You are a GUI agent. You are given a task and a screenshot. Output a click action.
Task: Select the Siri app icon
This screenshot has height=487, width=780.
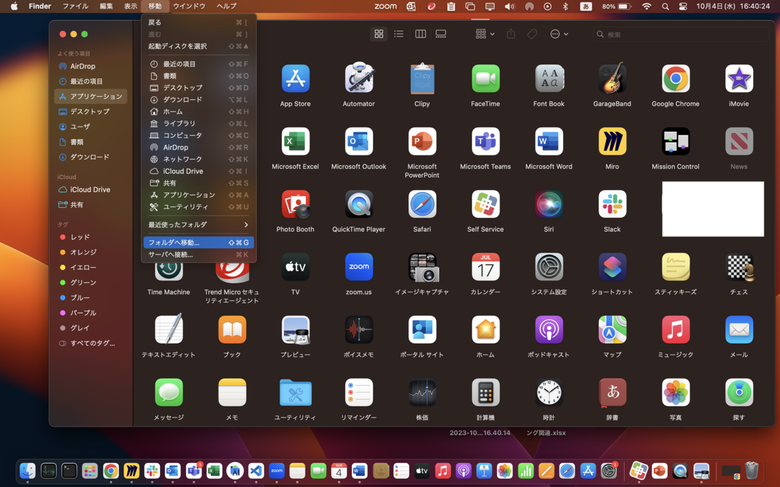549,205
